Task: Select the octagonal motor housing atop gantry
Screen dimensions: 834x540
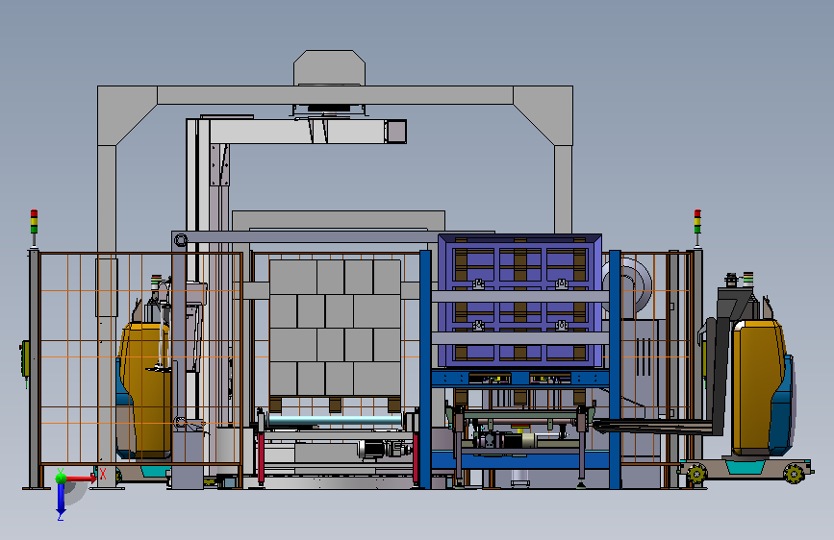Action: [329, 68]
